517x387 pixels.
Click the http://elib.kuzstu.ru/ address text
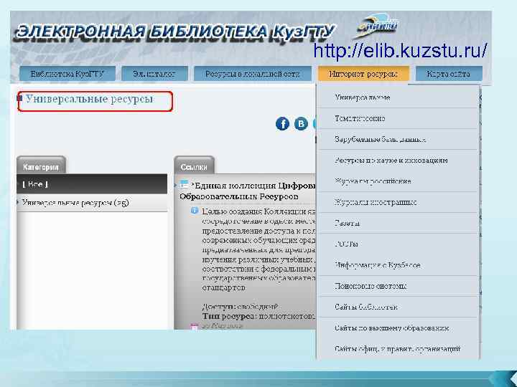[x=400, y=50]
